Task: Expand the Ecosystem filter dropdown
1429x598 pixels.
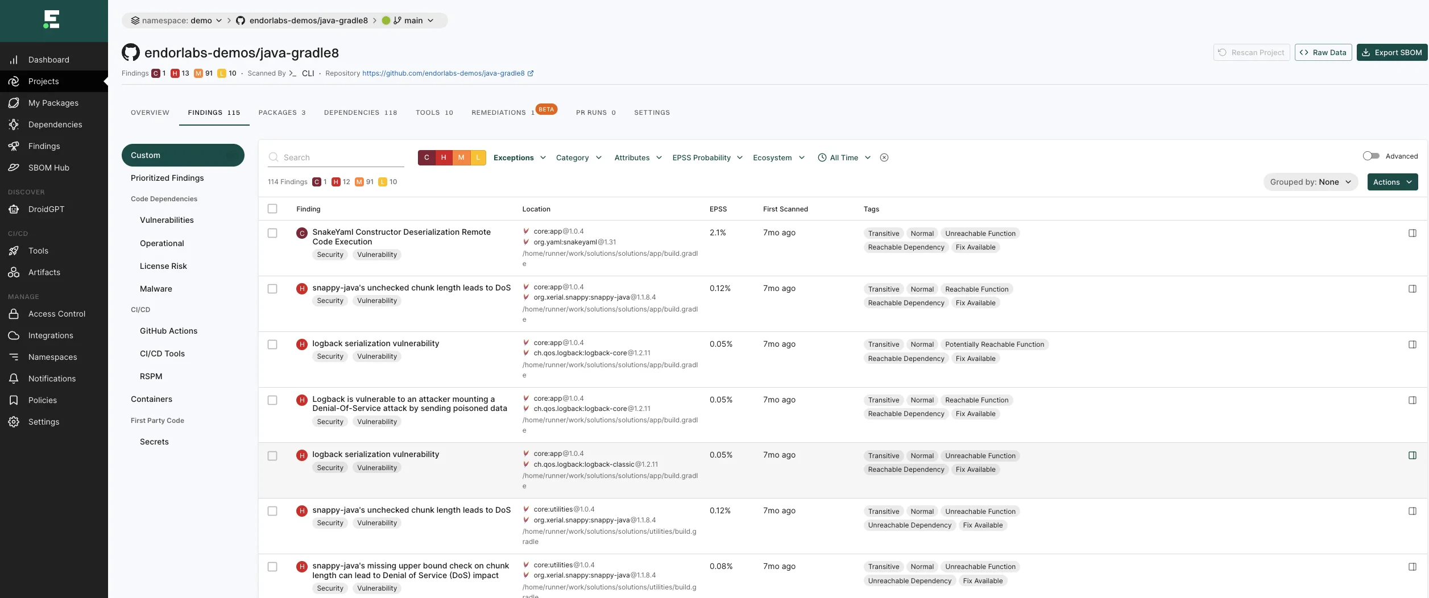Action: coord(778,157)
